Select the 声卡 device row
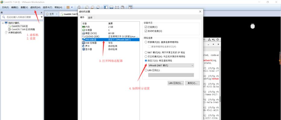Screen dimensions: 281x120 (x=110, y=46)
